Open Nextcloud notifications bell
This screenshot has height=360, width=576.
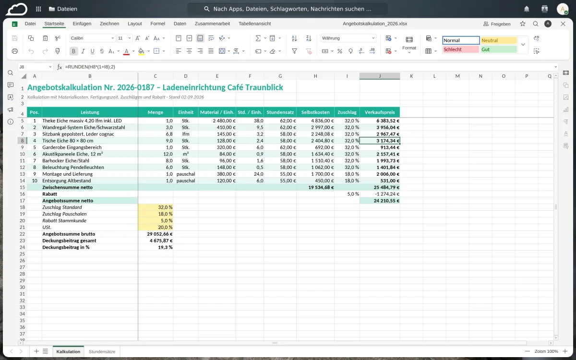click(527, 9)
